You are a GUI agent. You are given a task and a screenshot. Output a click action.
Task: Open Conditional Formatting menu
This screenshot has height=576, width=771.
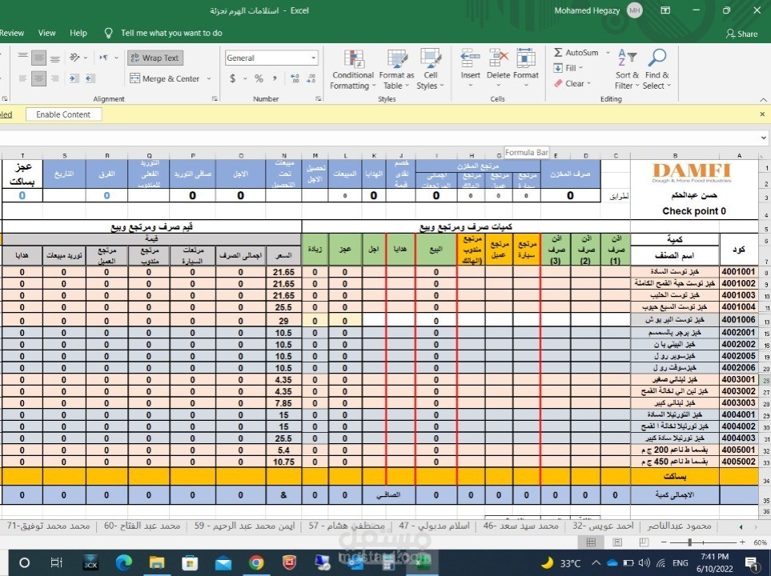(352, 70)
